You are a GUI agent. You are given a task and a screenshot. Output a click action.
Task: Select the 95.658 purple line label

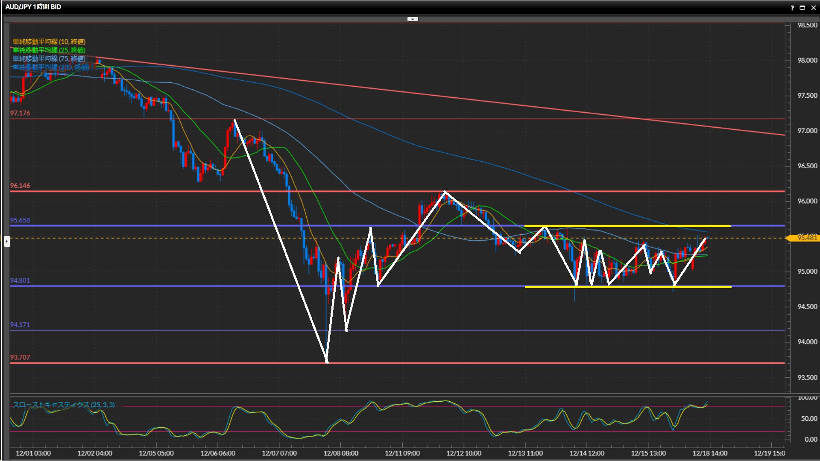coord(20,220)
